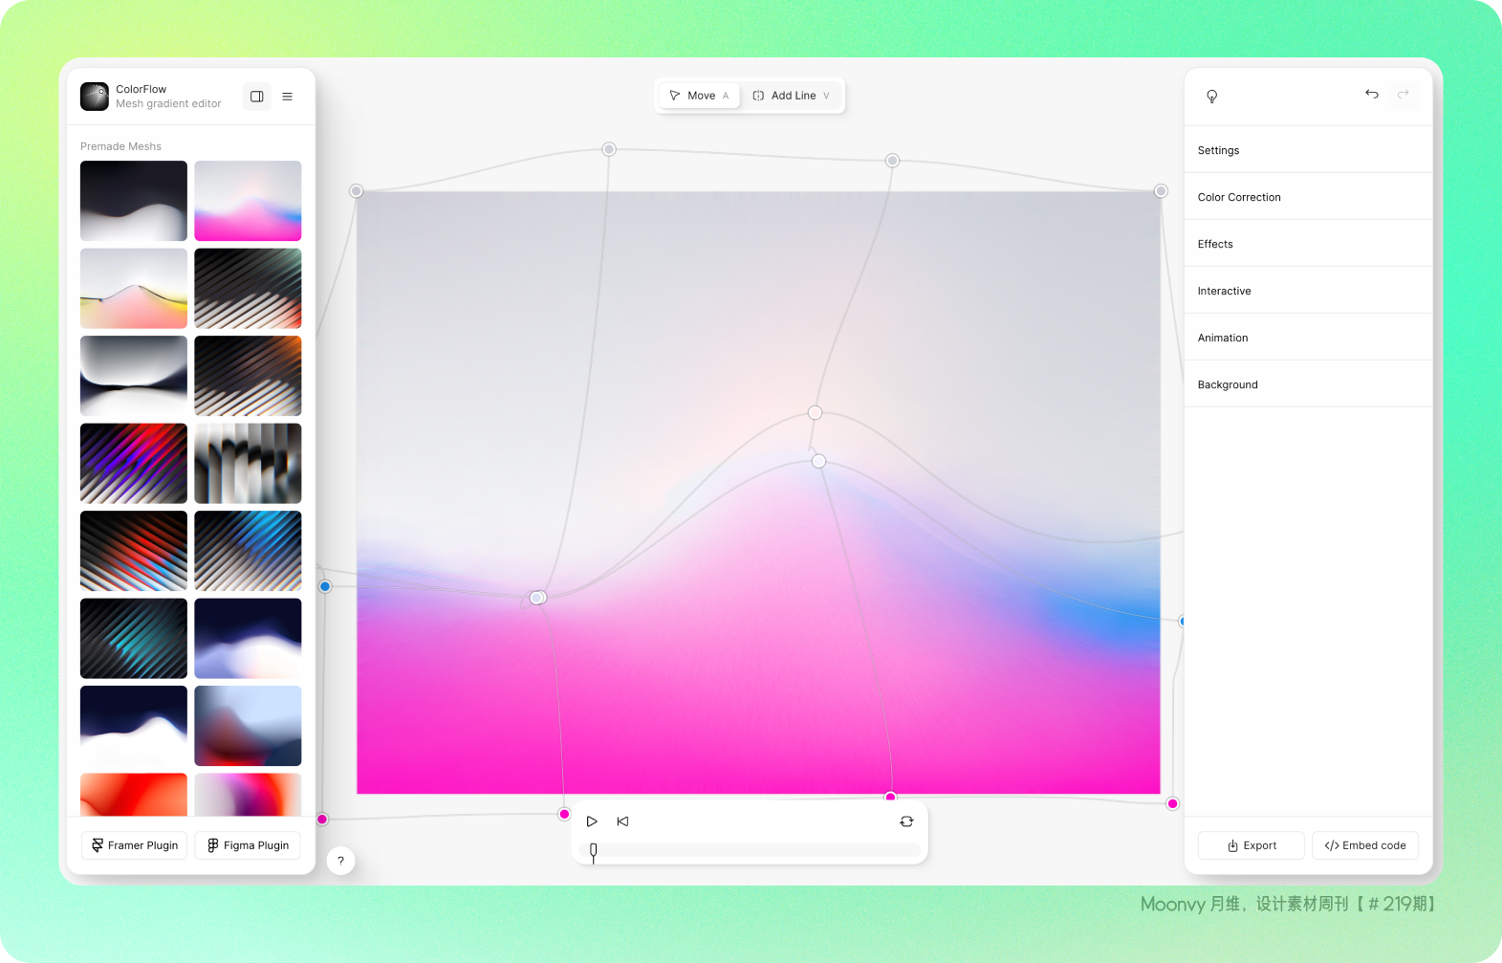Viewport: 1502px width, 963px height.
Task: Click the animation timeline scrubber handle
Action: pos(594,851)
